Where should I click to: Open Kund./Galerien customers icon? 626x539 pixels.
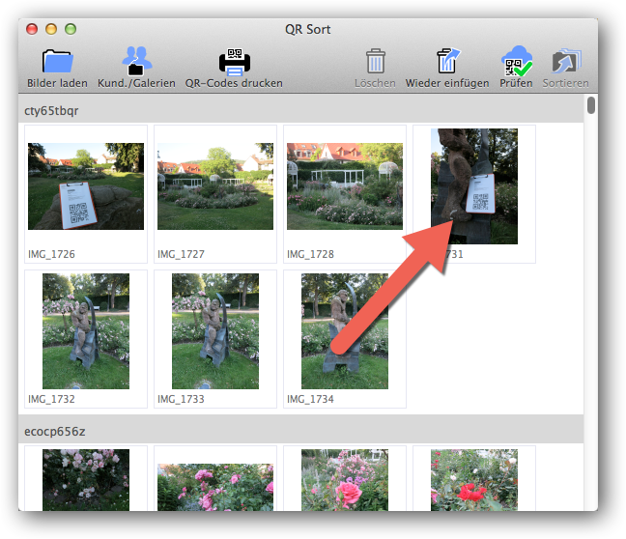(x=136, y=61)
